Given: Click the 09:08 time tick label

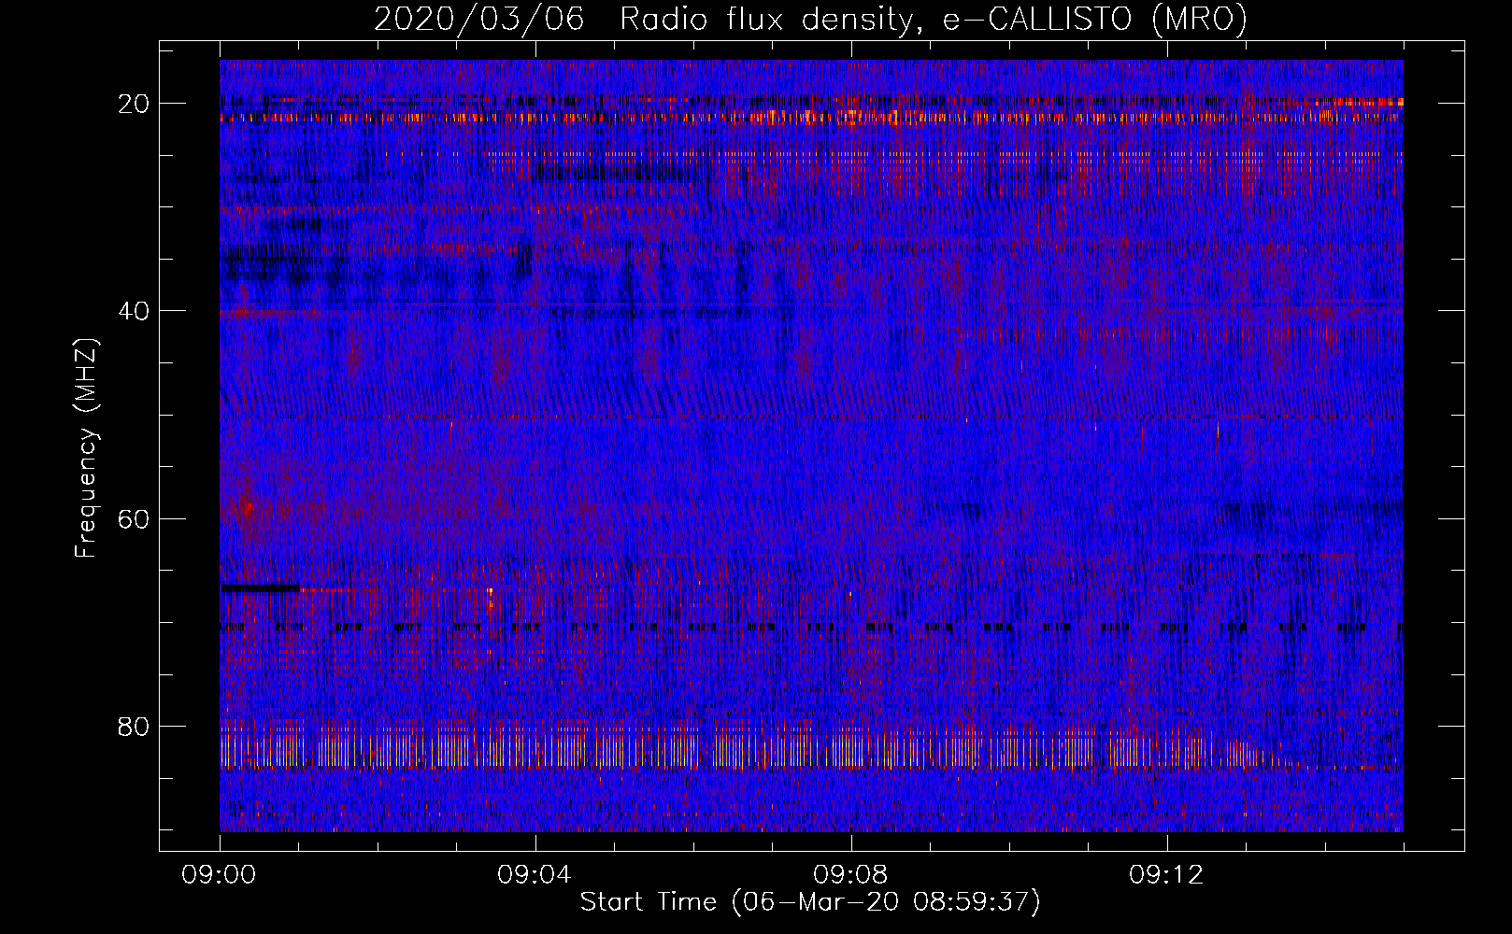Looking at the screenshot, I should click(x=851, y=874).
